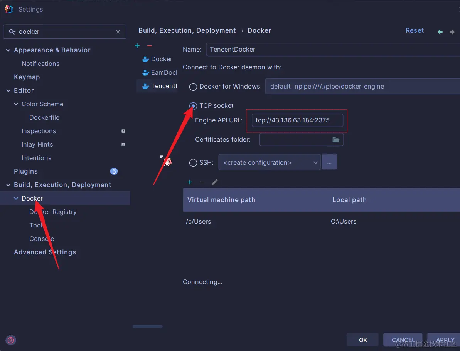Select the TCP socket connection option
460x351 pixels.
pyautogui.click(x=193, y=106)
